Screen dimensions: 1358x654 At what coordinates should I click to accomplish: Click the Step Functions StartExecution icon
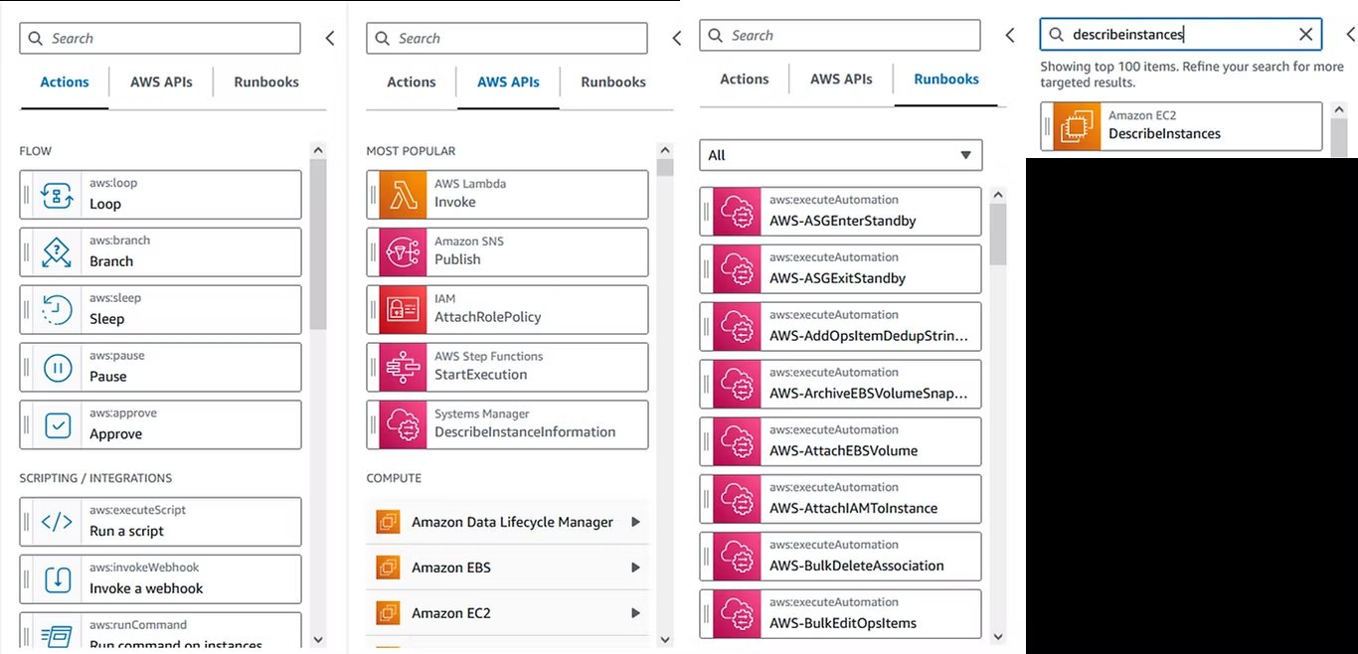(x=403, y=368)
